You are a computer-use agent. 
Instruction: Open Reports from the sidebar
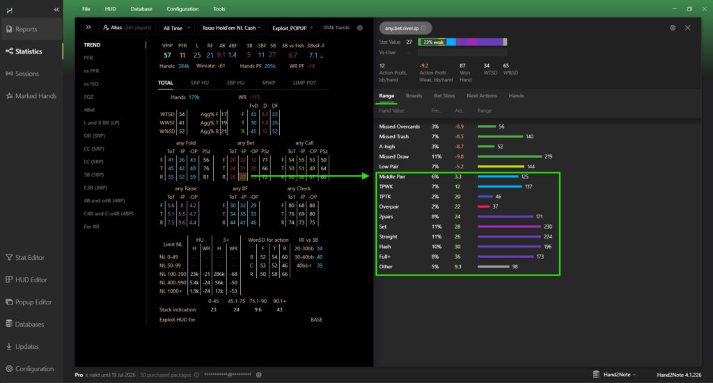(x=26, y=29)
